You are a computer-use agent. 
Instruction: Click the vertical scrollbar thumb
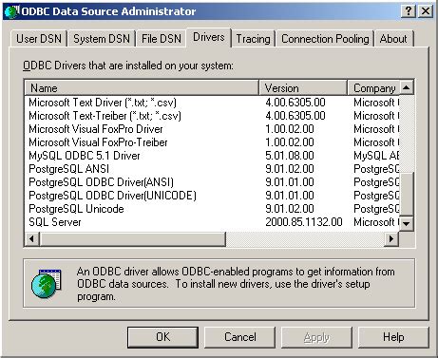point(407,194)
